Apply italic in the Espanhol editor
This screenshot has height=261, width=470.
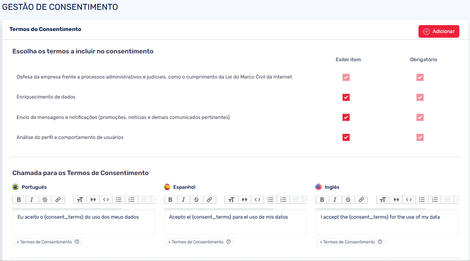click(183, 200)
